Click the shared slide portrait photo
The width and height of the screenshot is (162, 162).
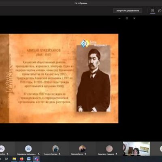coord(94,79)
